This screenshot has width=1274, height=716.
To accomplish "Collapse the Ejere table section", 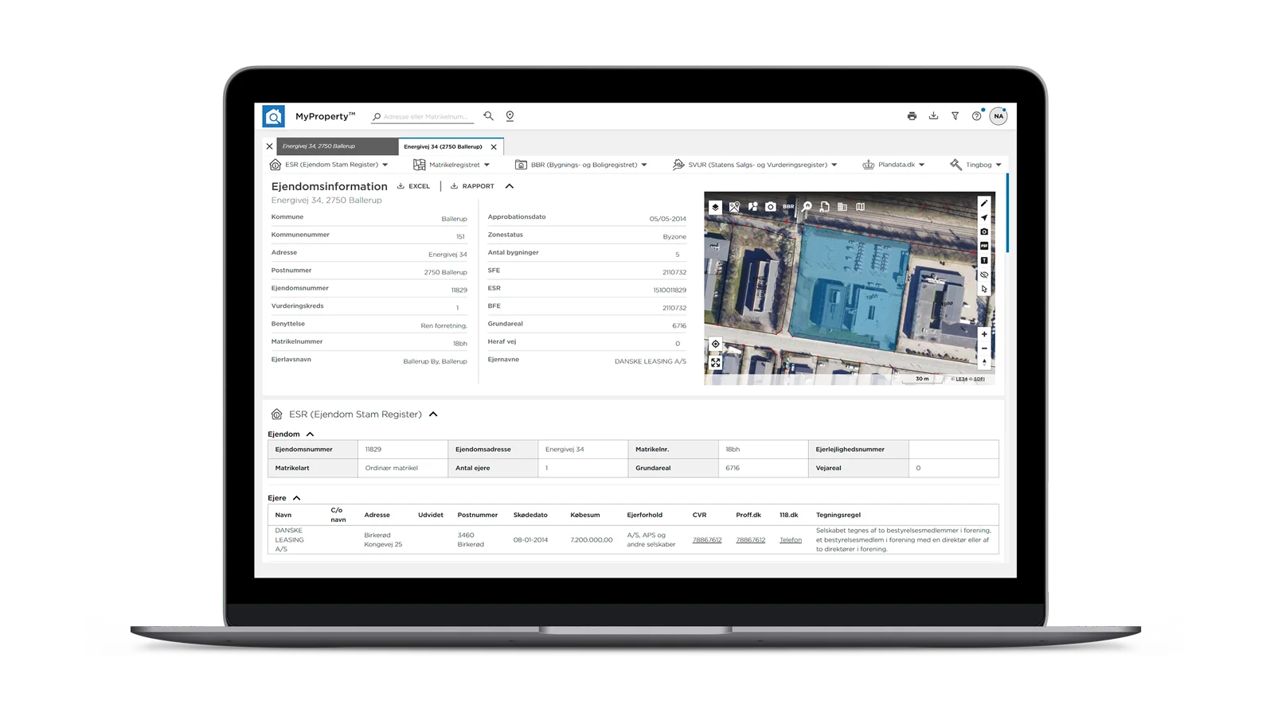I will (297, 497).
